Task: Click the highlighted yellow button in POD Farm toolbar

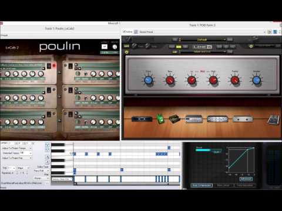Action: pos(179,47)
